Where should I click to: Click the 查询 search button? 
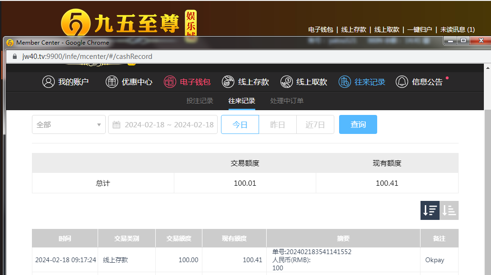point(358,124)
